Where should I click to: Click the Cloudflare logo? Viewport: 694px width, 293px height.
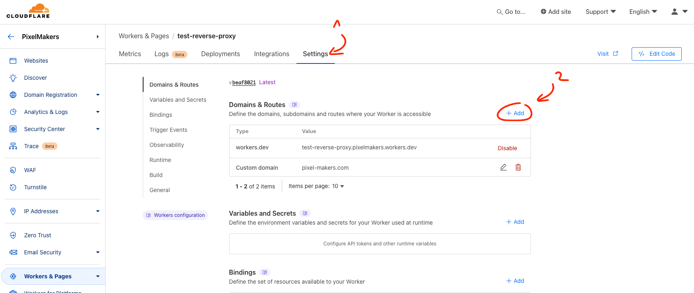pos(28,11)
